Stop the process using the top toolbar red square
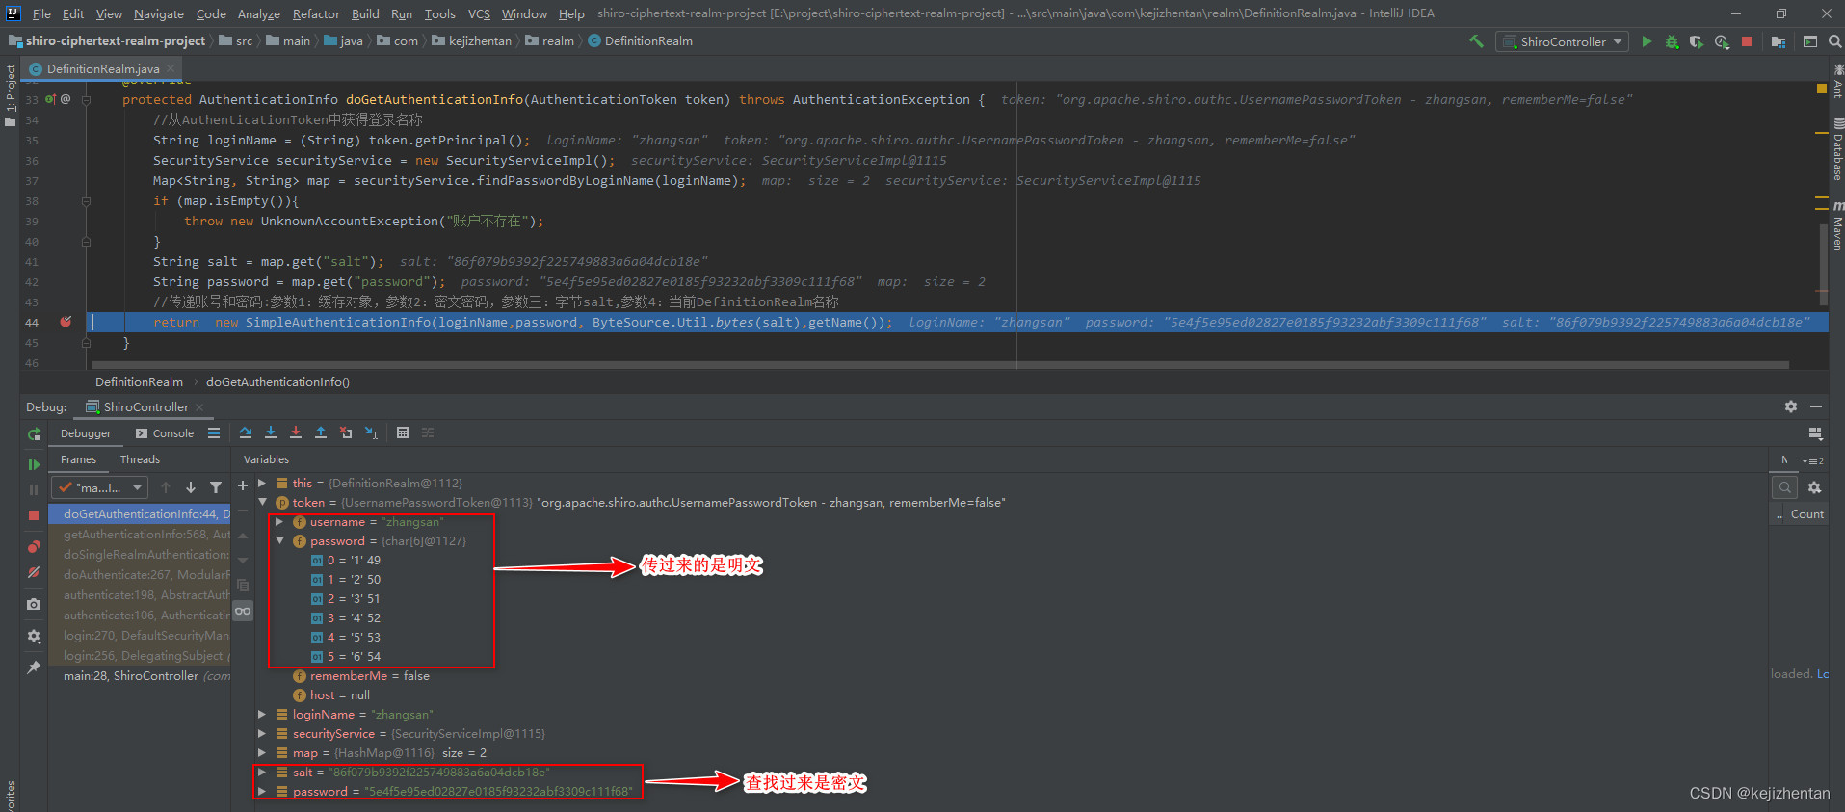Screen dimensions: 1845x812 [1747, 41]
